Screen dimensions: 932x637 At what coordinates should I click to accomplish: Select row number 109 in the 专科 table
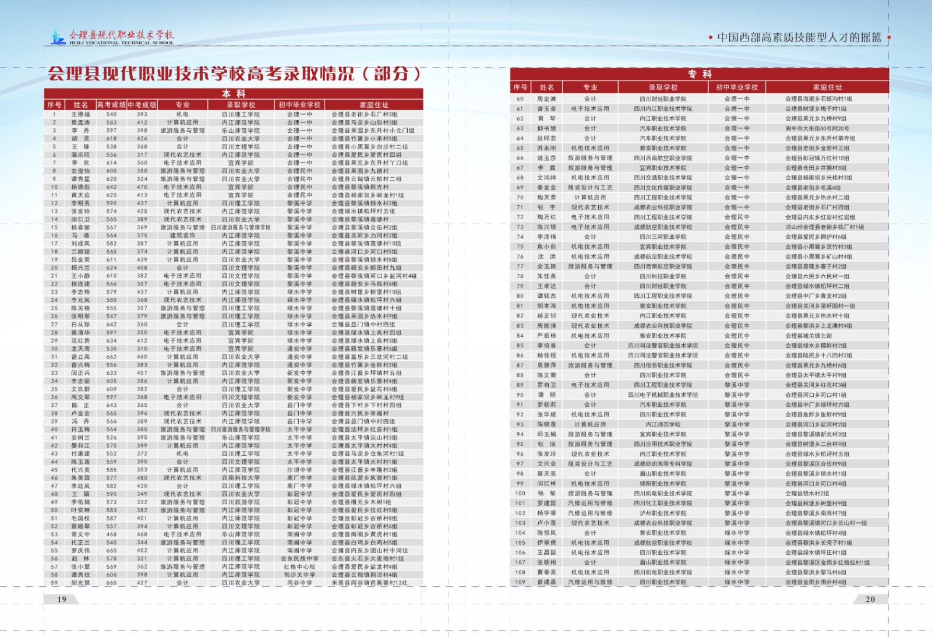520,582
